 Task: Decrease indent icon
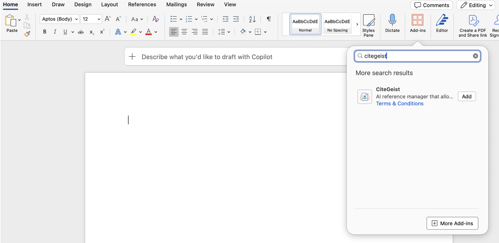coord(225,19)
